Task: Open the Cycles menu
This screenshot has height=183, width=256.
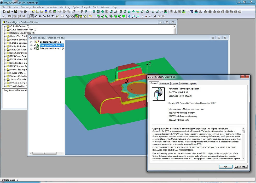Action: tap(76, 7)
